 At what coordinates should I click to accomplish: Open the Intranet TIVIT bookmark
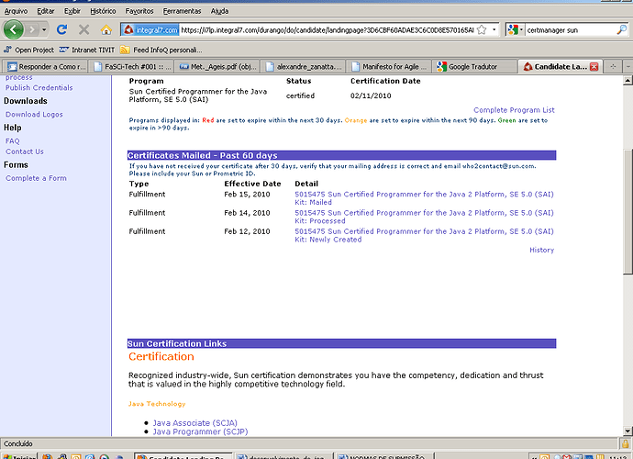point(87,50)
